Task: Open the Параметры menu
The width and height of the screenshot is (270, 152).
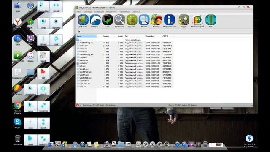Action: coord(124,12)
